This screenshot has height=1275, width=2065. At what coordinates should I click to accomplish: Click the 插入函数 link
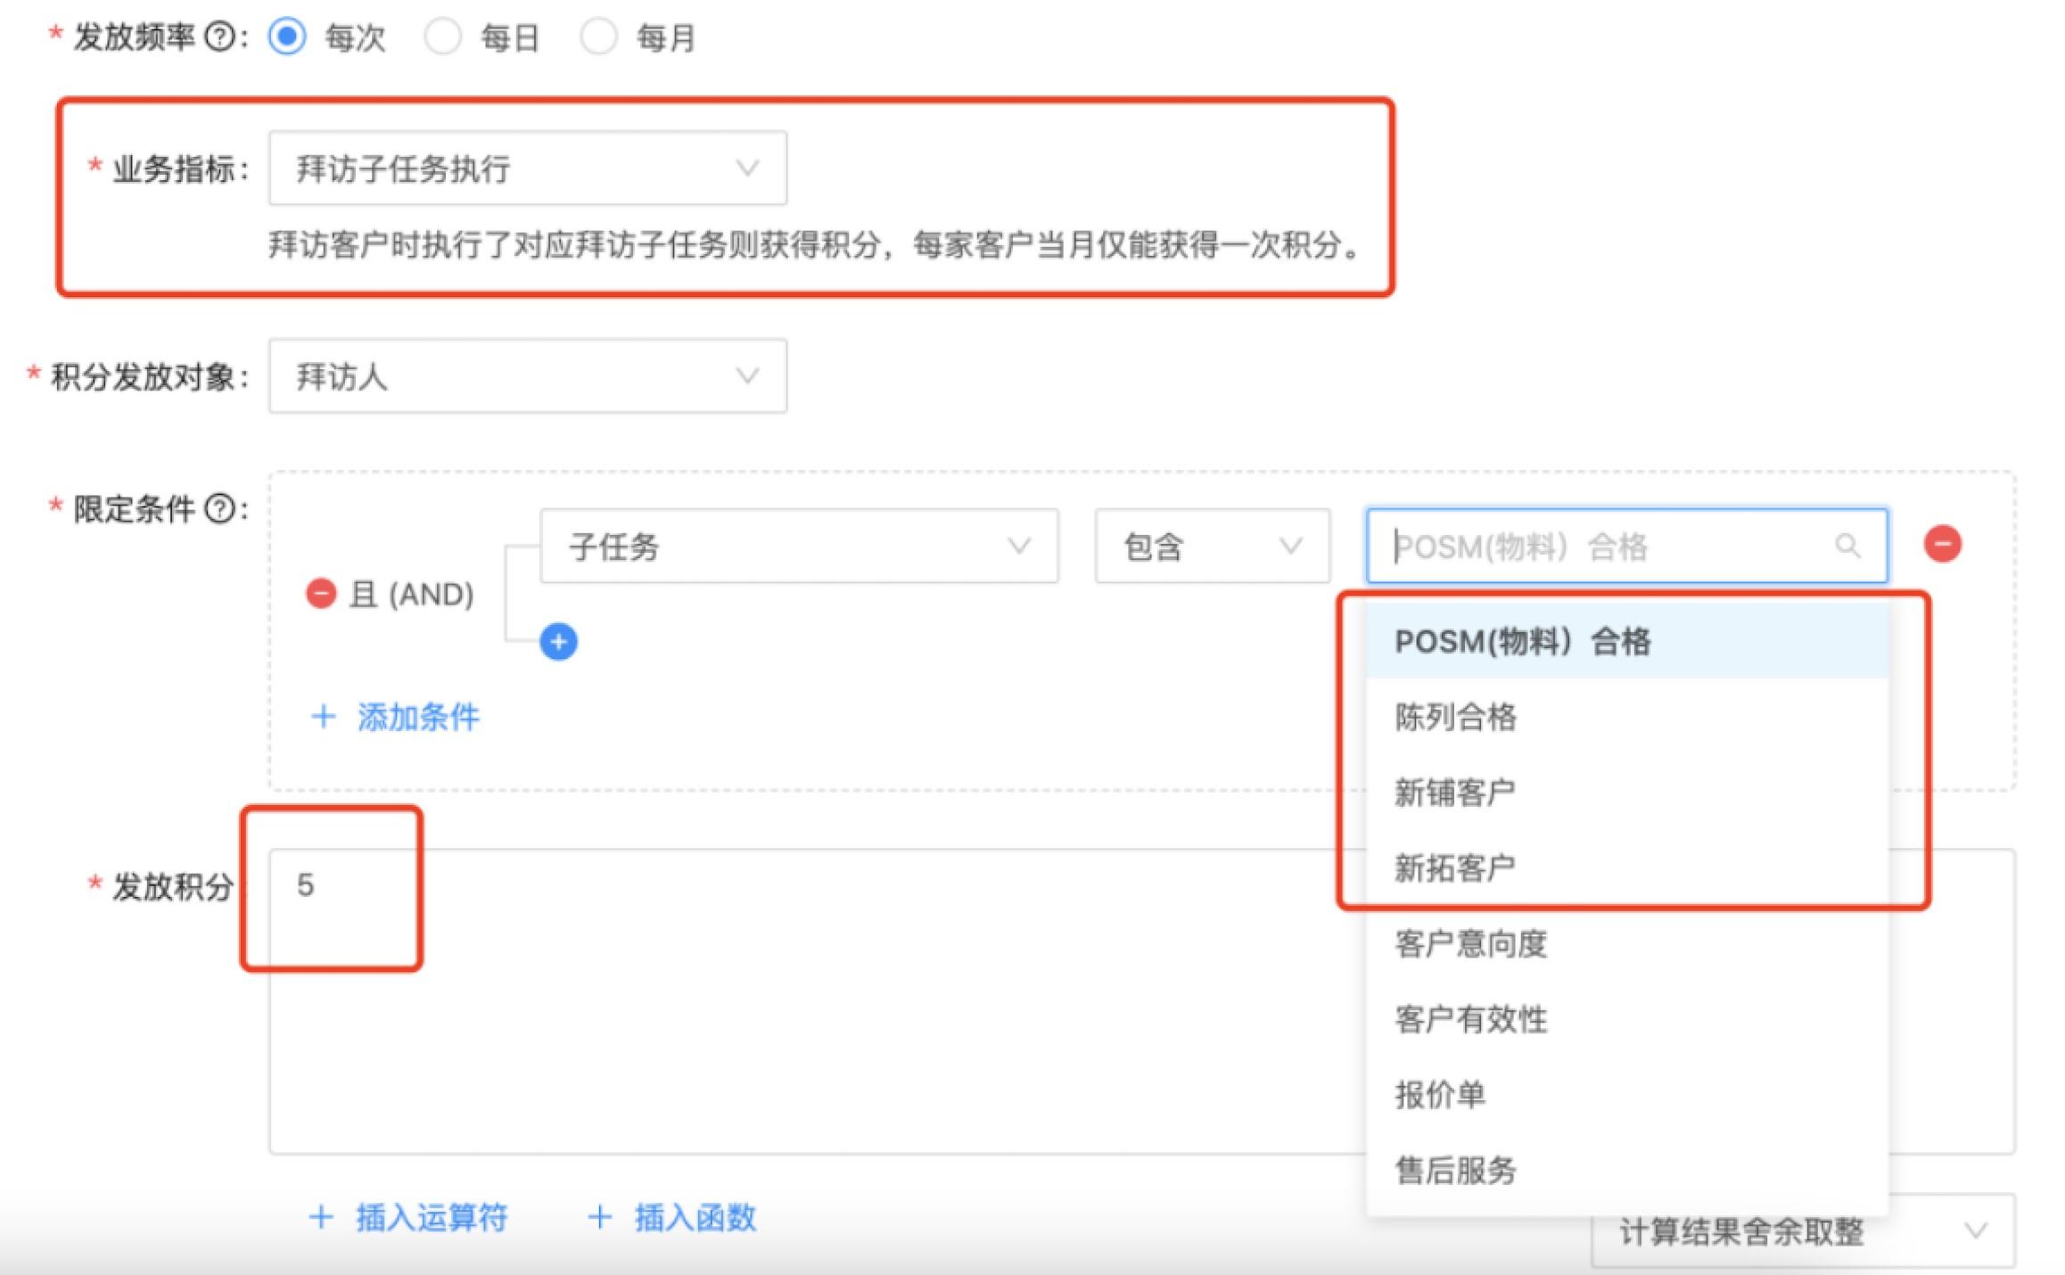click(672, 1218)
